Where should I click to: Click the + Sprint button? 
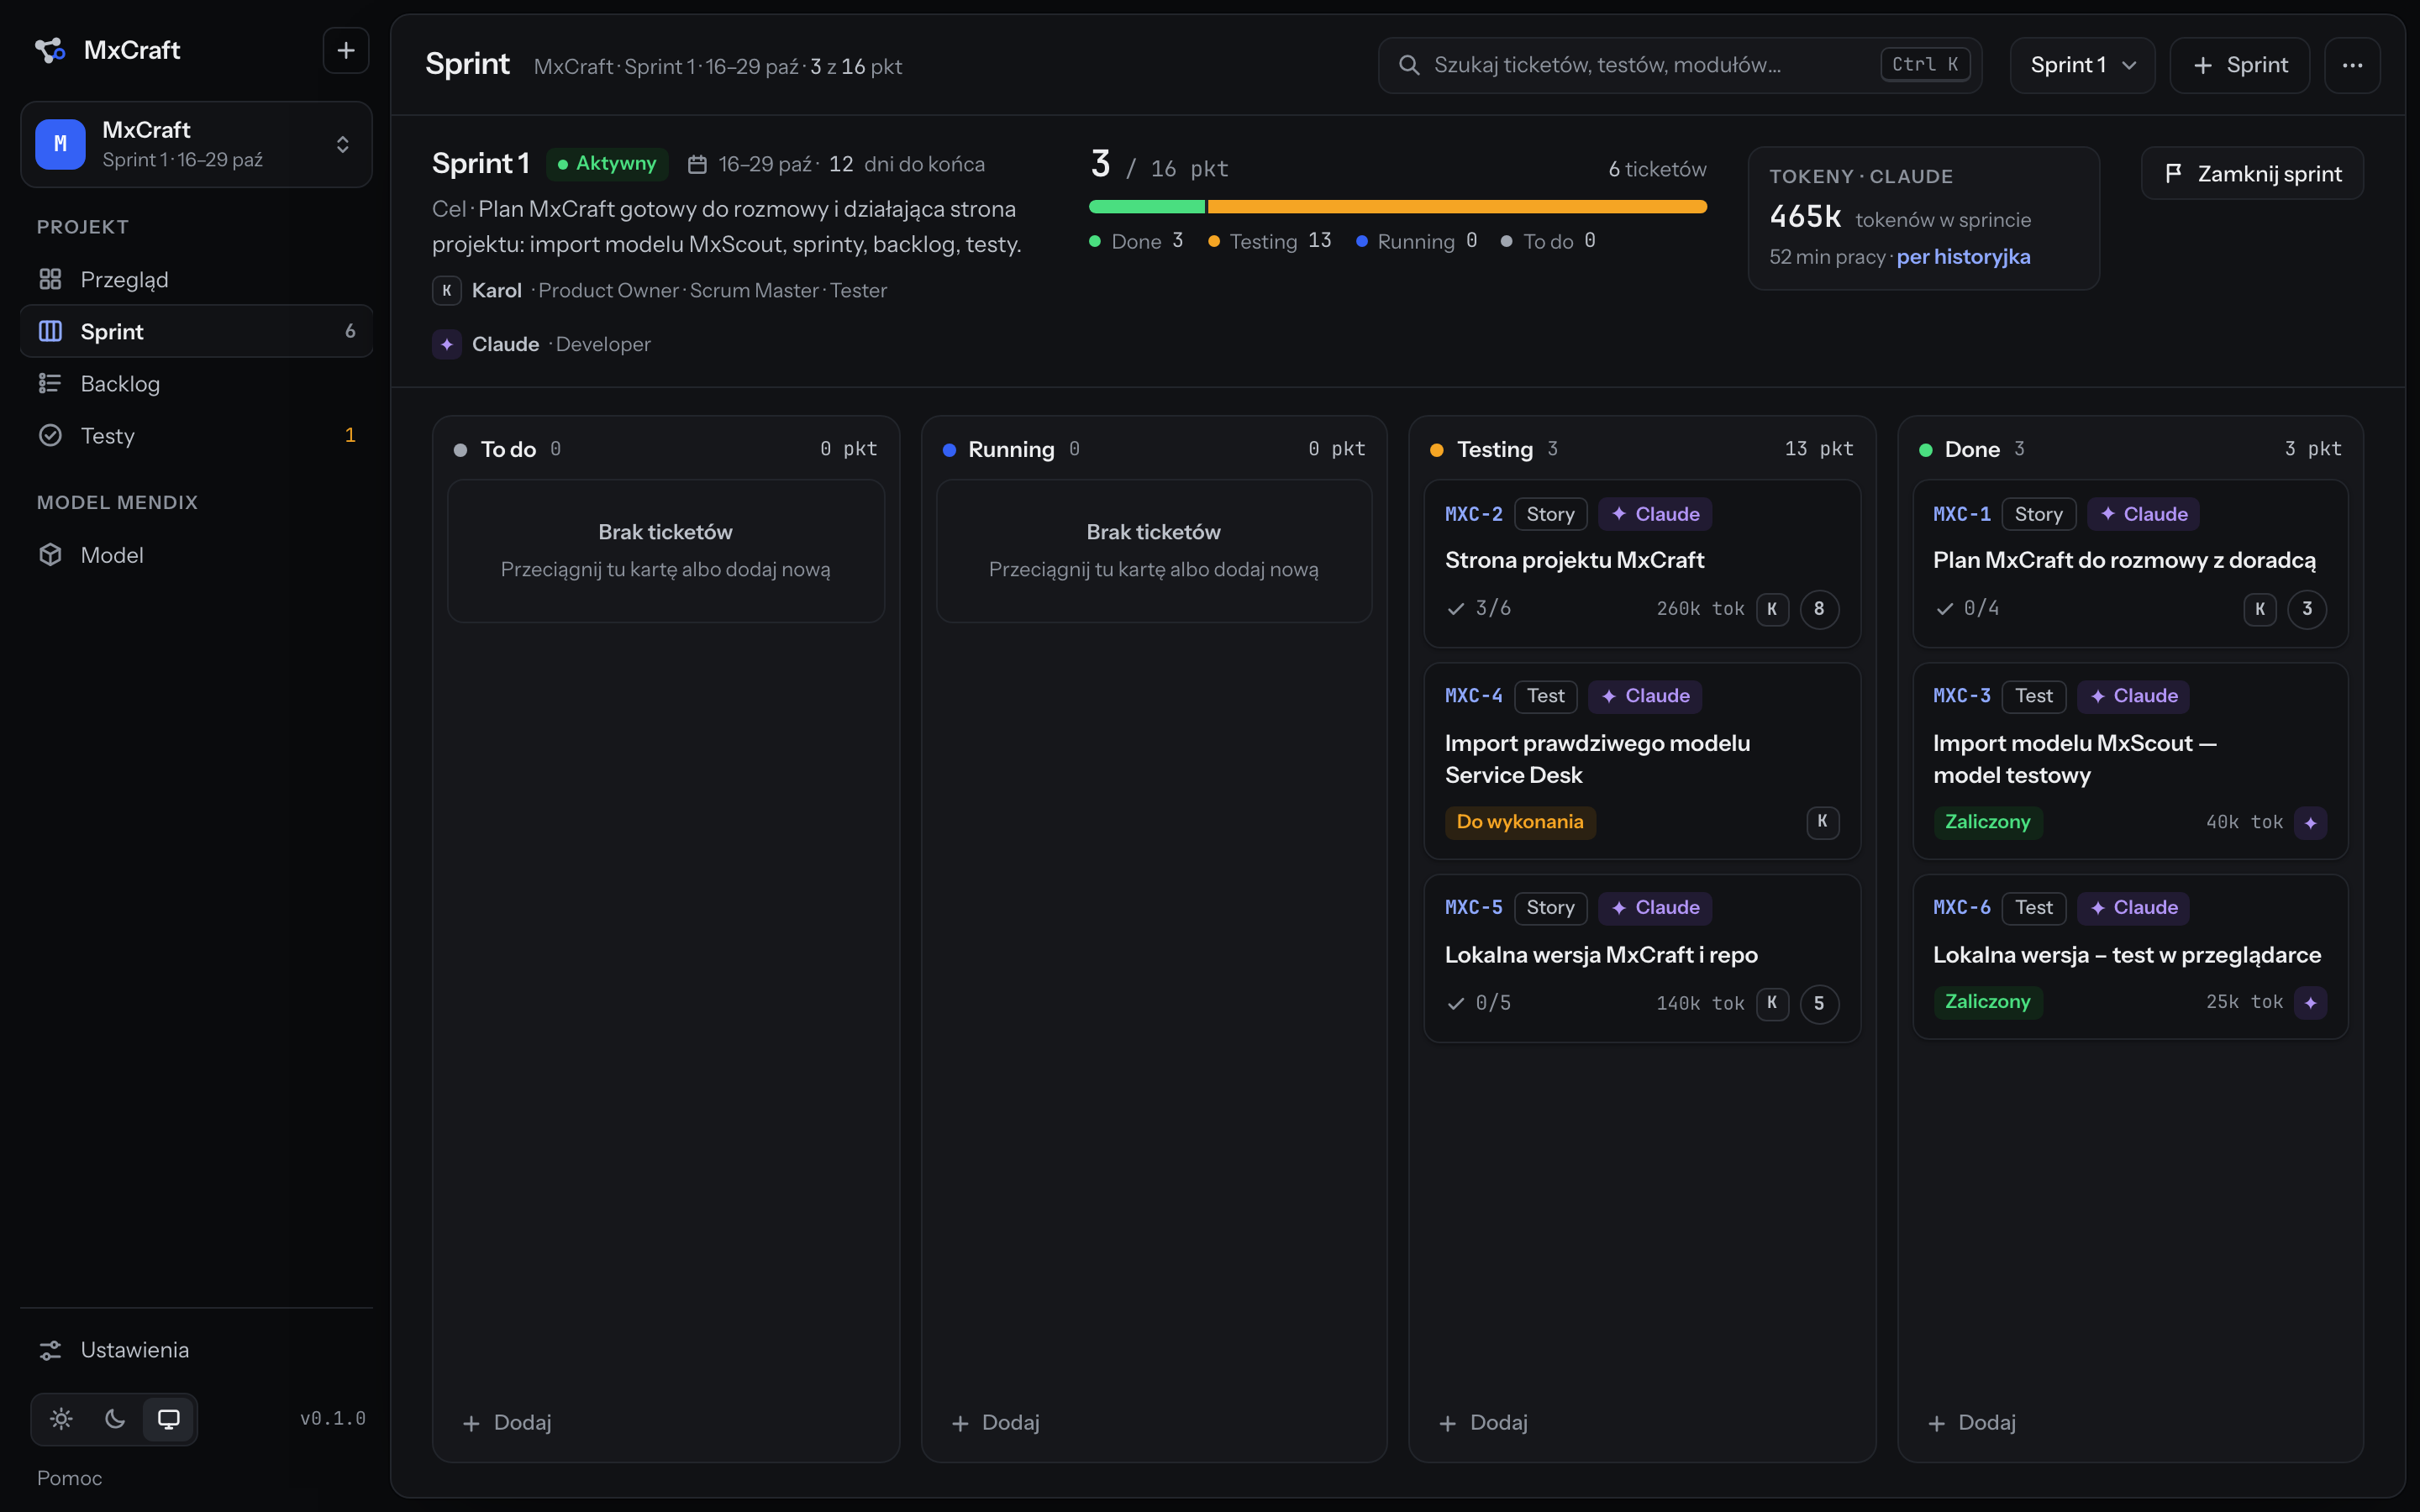[2239, 65]
